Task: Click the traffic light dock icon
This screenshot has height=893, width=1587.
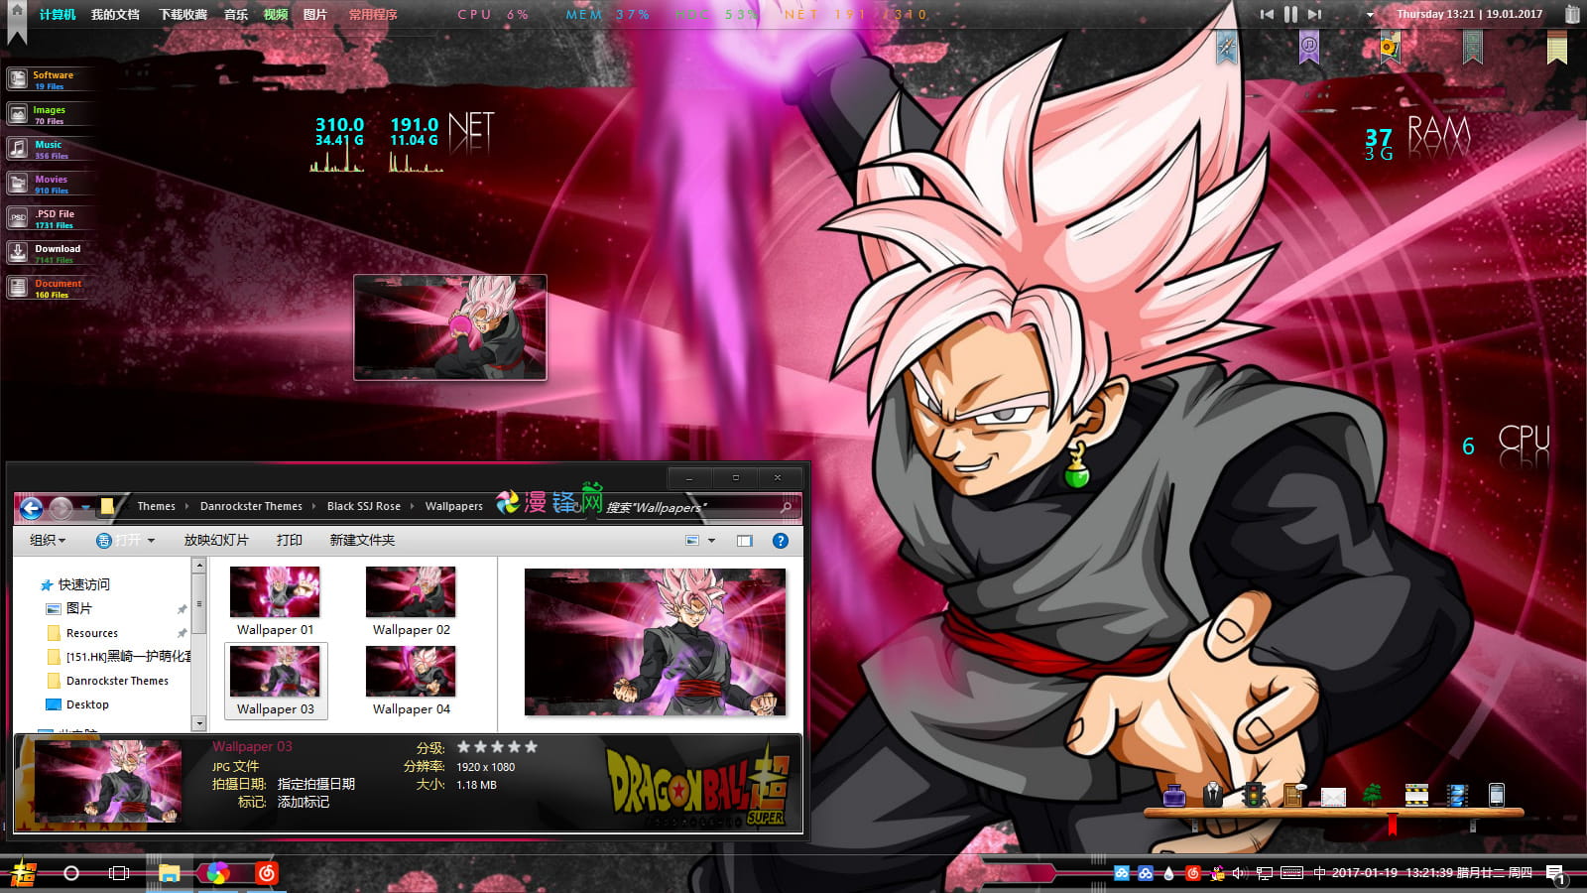Action: coord(1253,795)
